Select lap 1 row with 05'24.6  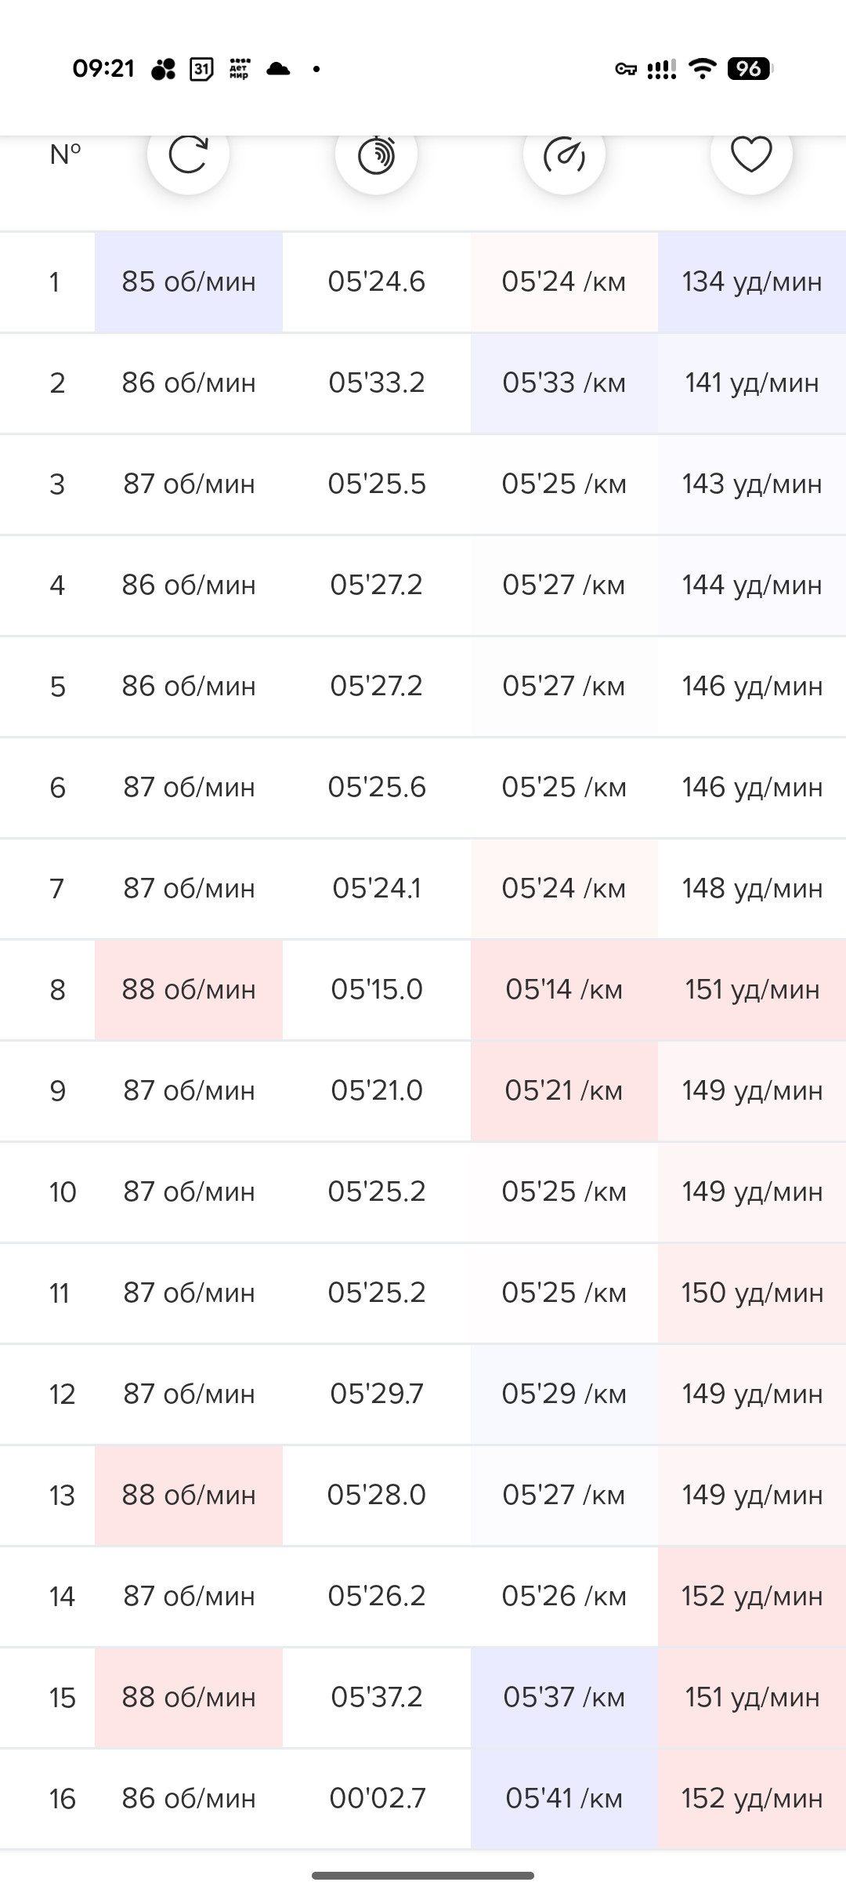pos(423,282)
